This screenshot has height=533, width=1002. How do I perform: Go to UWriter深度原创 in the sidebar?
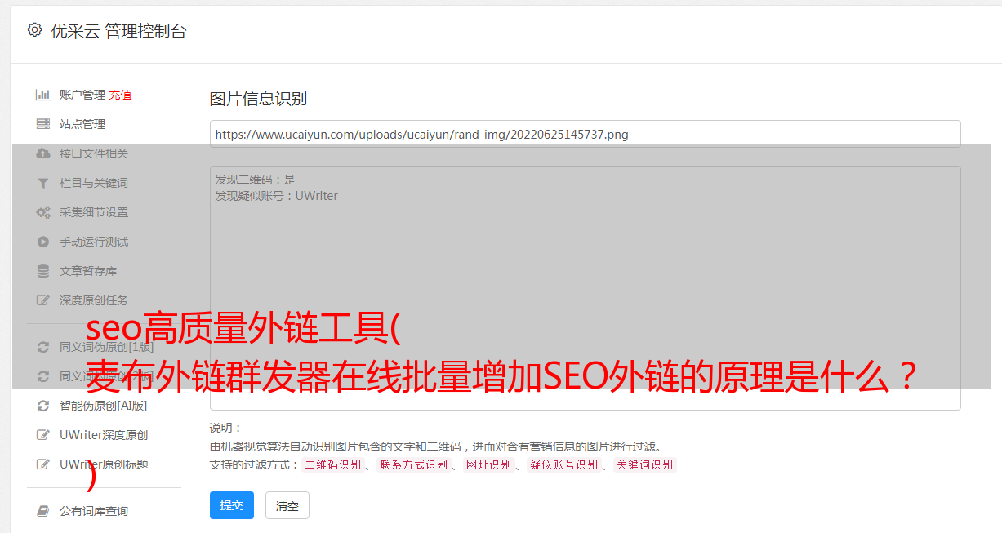[x=104, y=435]
